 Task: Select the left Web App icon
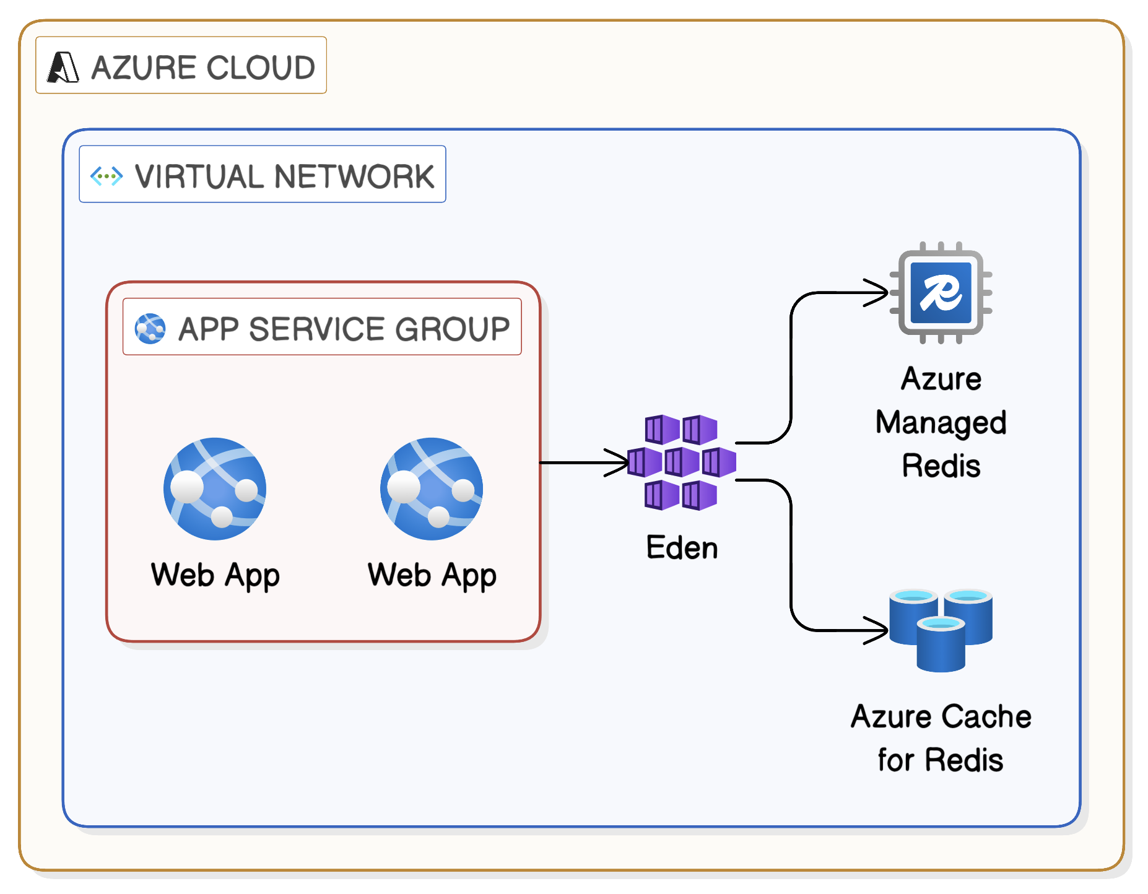pyautogui.click(x=215, y=488)
